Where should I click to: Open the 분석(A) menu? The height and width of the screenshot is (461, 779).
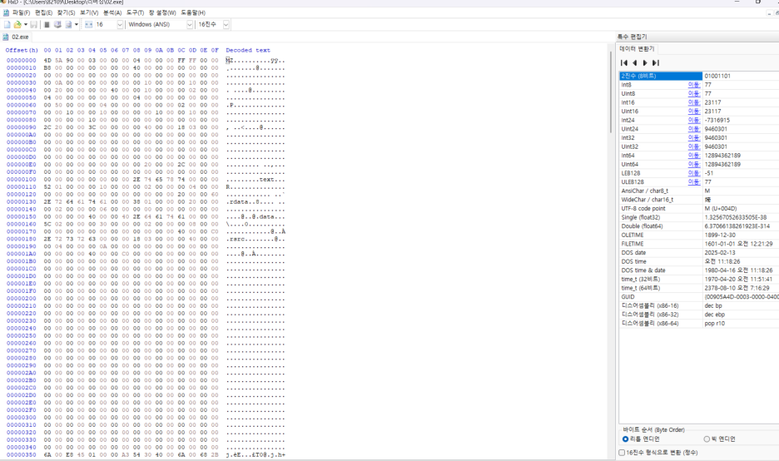click(x=112, y=12)
